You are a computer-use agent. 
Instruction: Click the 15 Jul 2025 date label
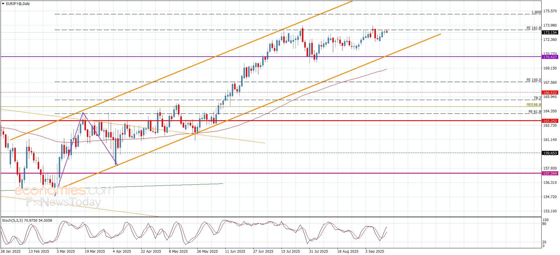291,251
